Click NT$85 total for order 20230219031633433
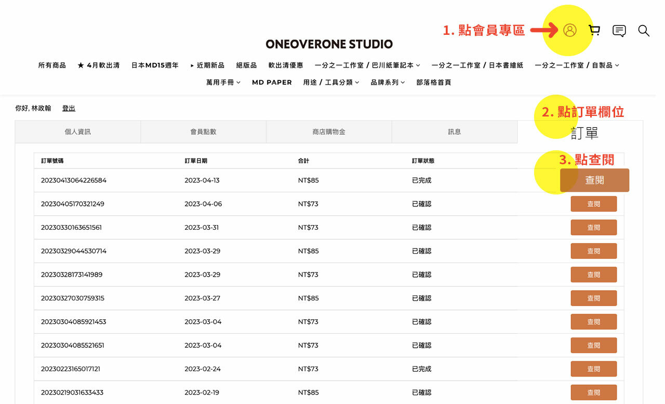This screenshot has width=665, height=404. 309,393
